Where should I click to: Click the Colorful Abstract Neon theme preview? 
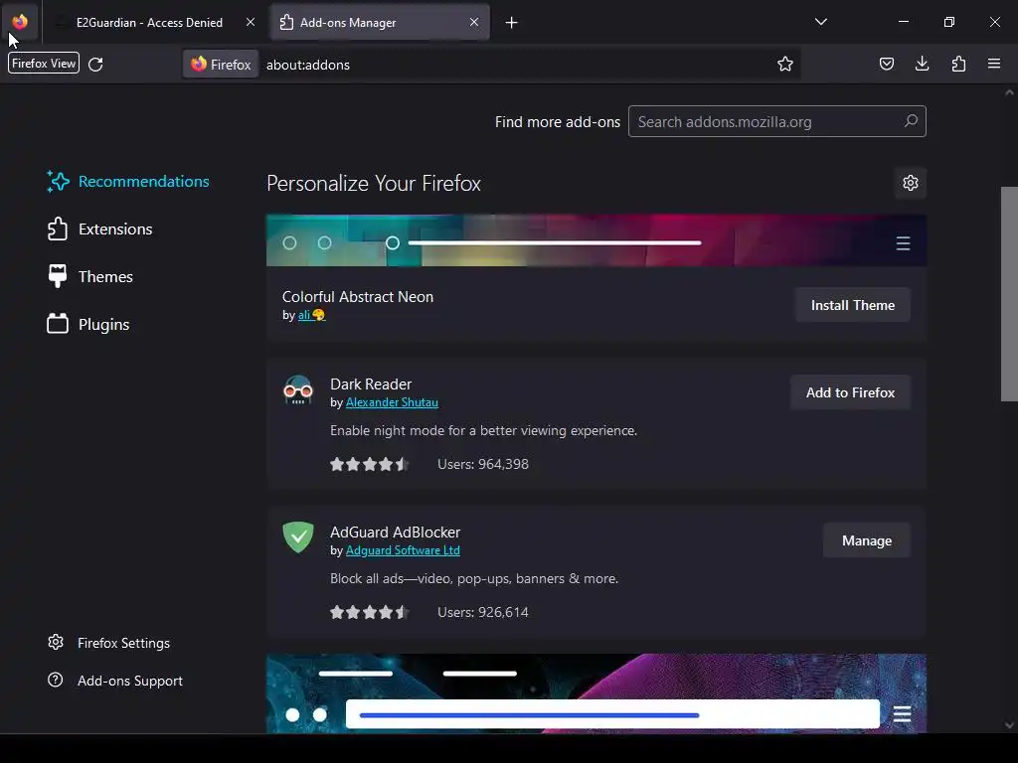(x=596, y=240)
